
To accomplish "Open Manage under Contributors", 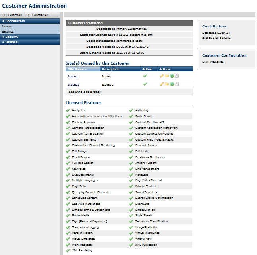I will (7, 26).
